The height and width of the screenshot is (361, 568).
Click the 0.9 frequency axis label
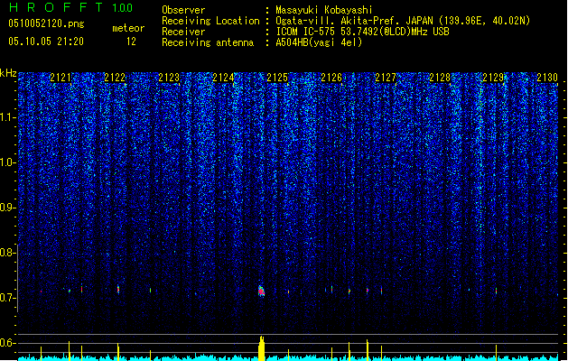7,208
